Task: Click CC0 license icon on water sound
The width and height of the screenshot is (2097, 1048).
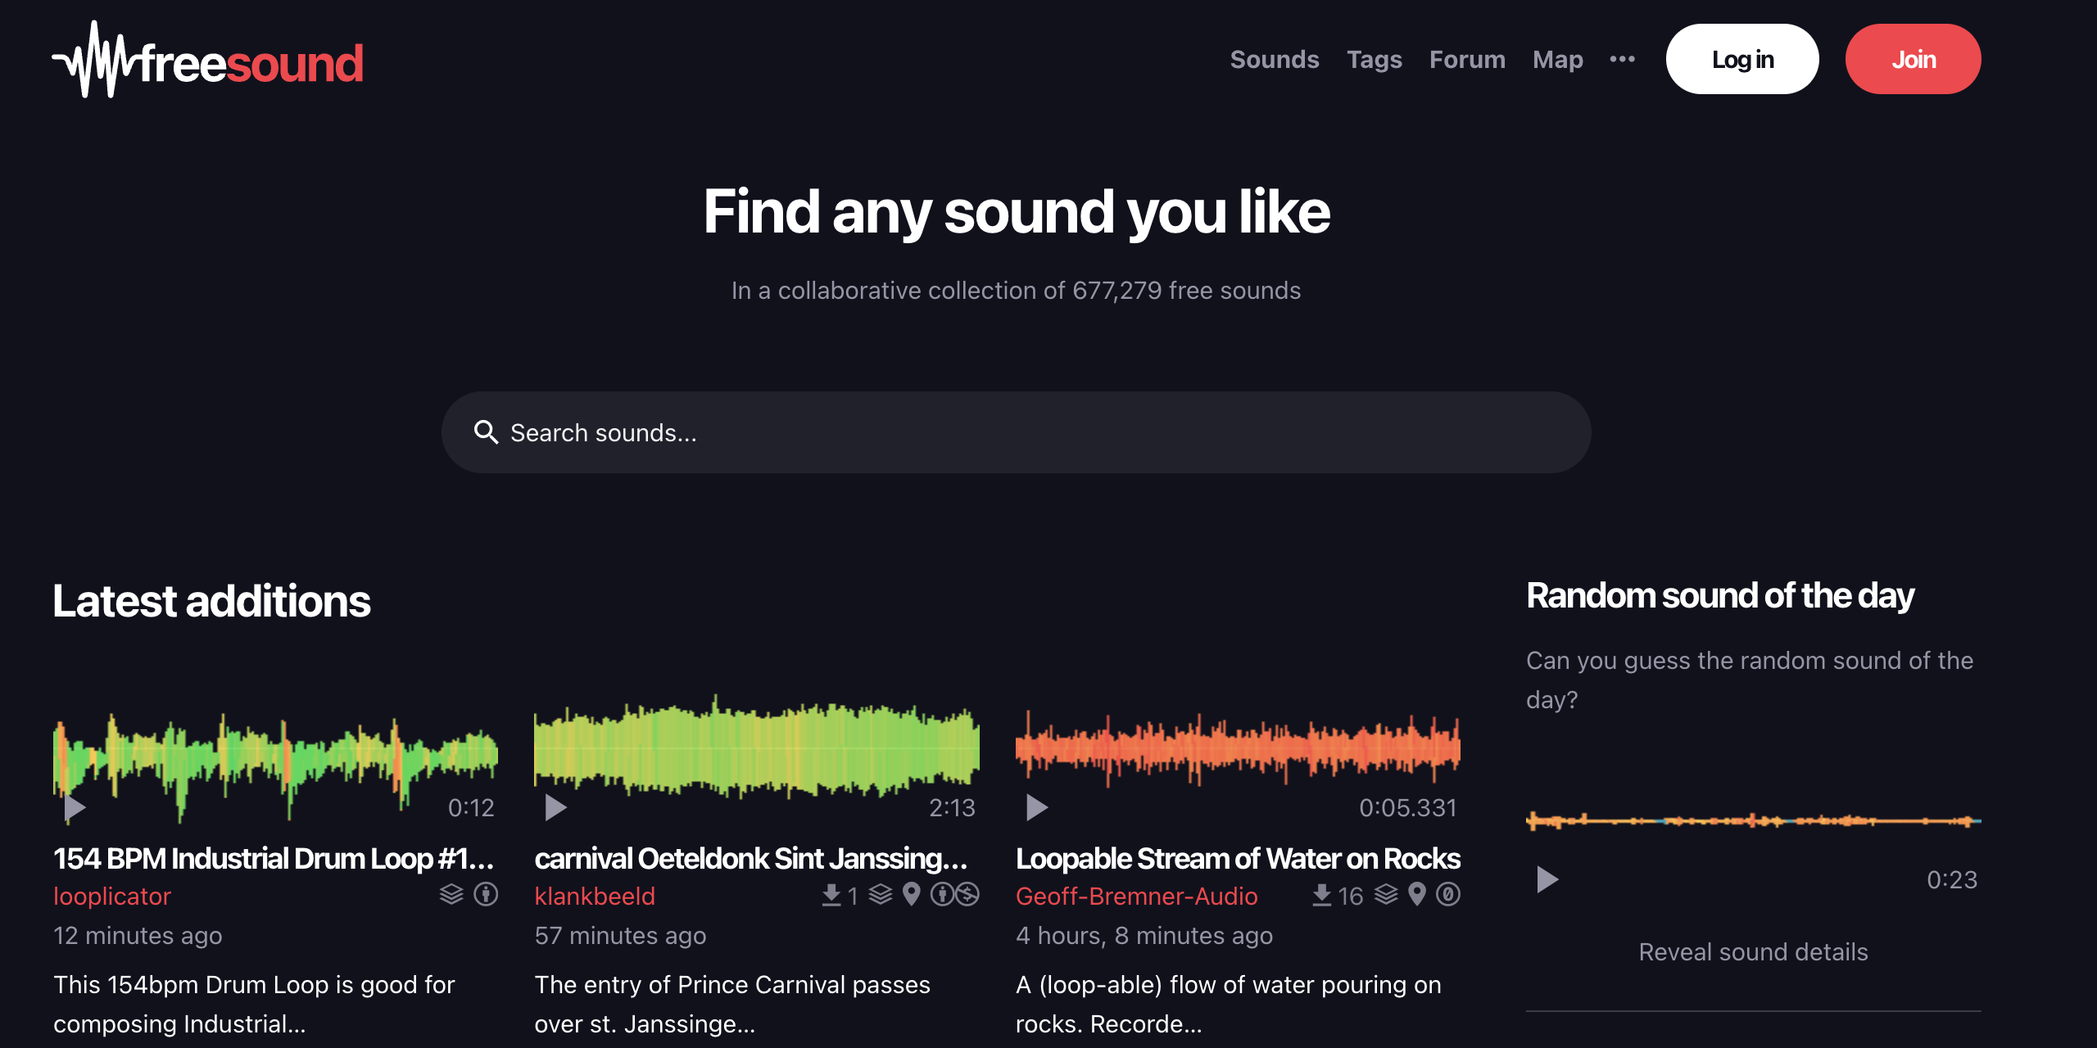Action: (1448, 894)
